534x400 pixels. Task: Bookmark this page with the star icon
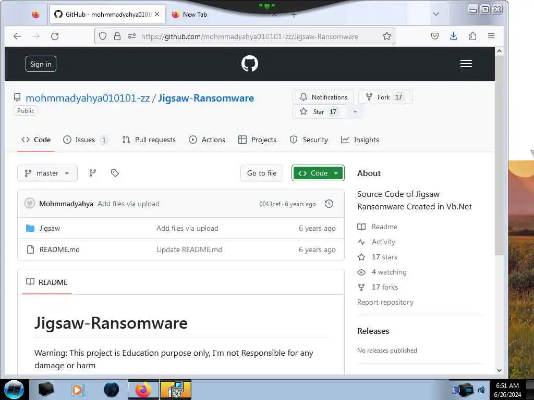(x=386, y=36)
